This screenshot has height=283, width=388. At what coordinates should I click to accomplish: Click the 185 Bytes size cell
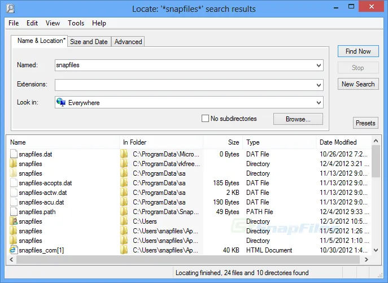226,183
